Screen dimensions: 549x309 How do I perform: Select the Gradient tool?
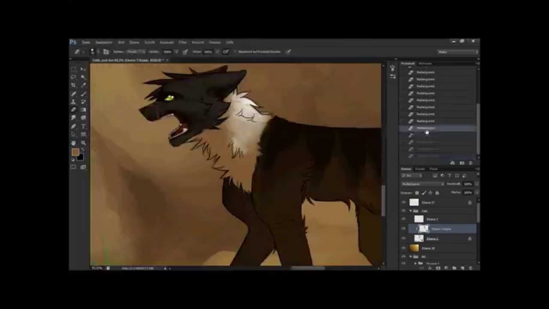[83, 110]
